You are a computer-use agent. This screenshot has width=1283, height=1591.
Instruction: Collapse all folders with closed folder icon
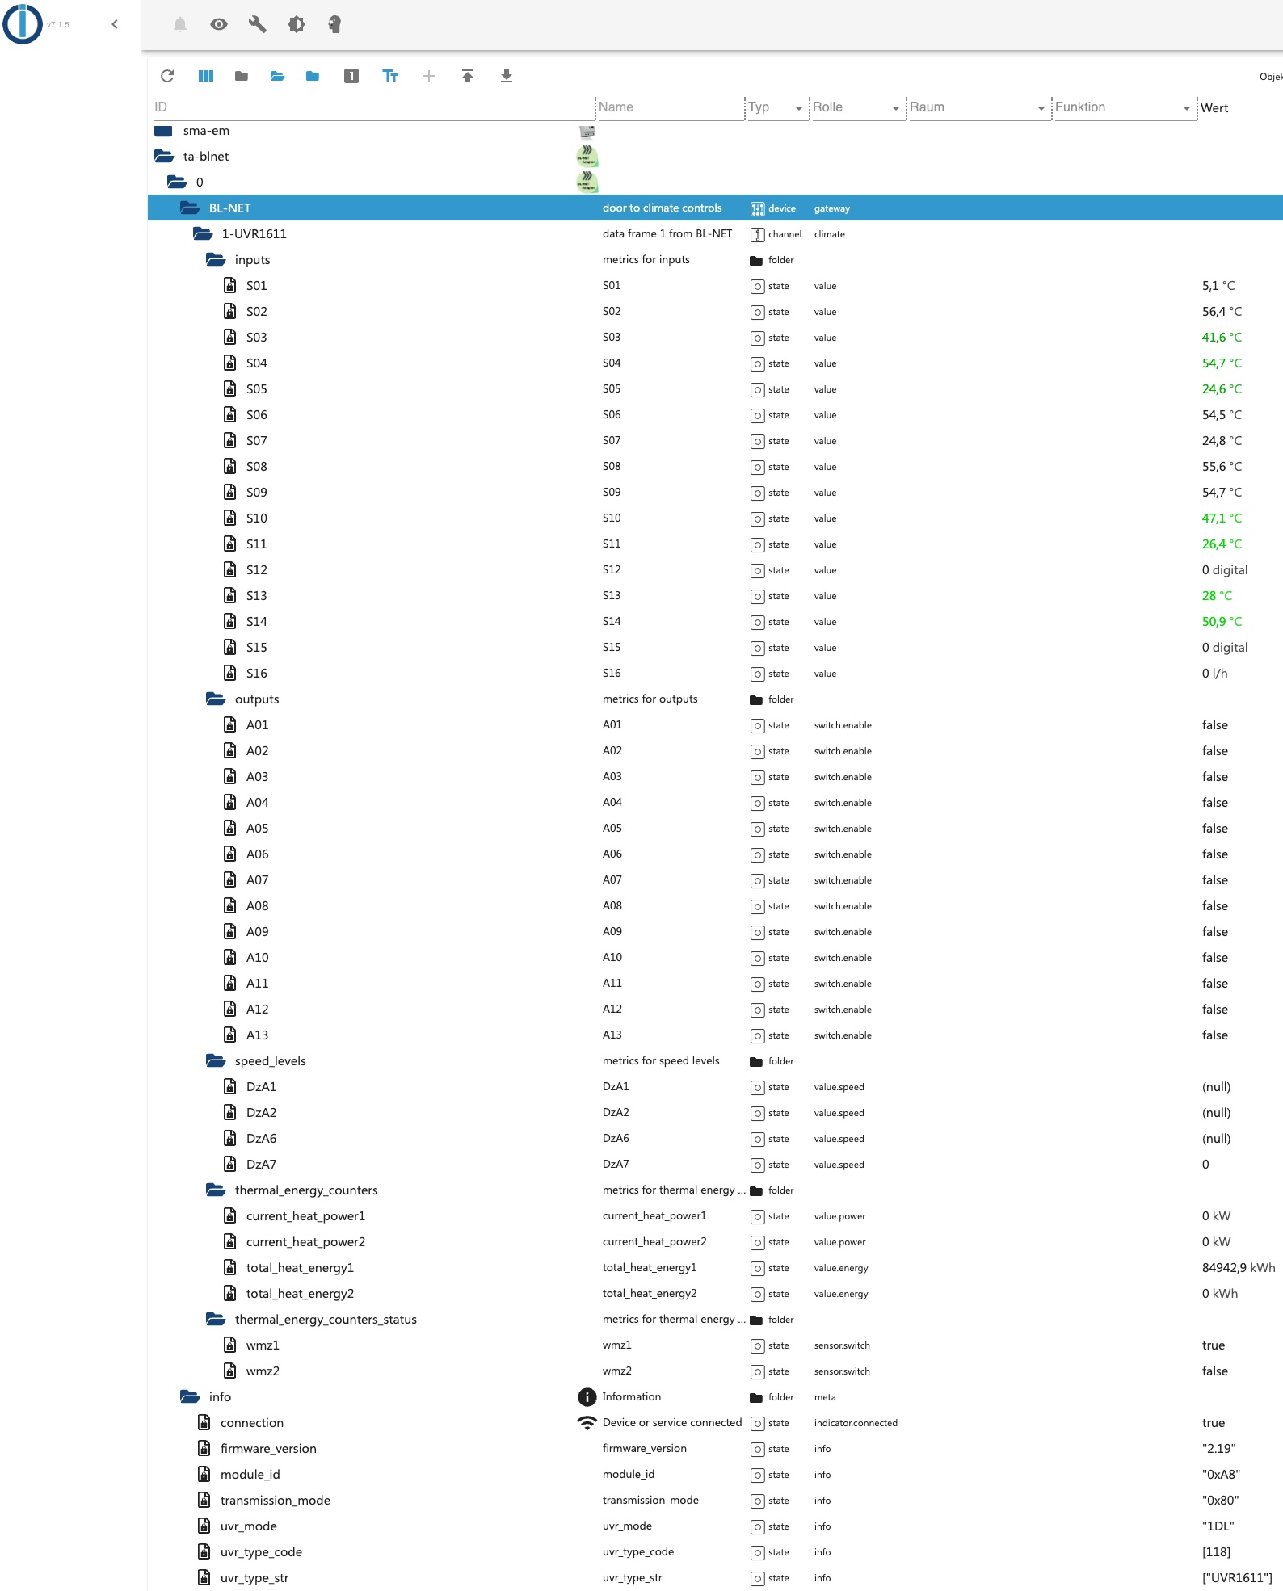coord(242,76)
